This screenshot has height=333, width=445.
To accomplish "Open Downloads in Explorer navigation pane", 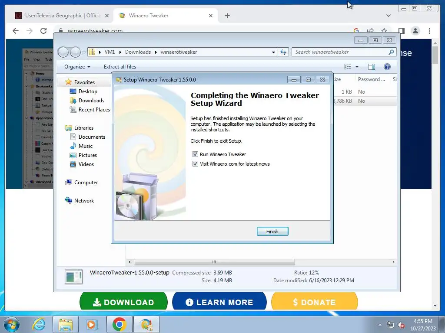I will (x=91, y=101).
